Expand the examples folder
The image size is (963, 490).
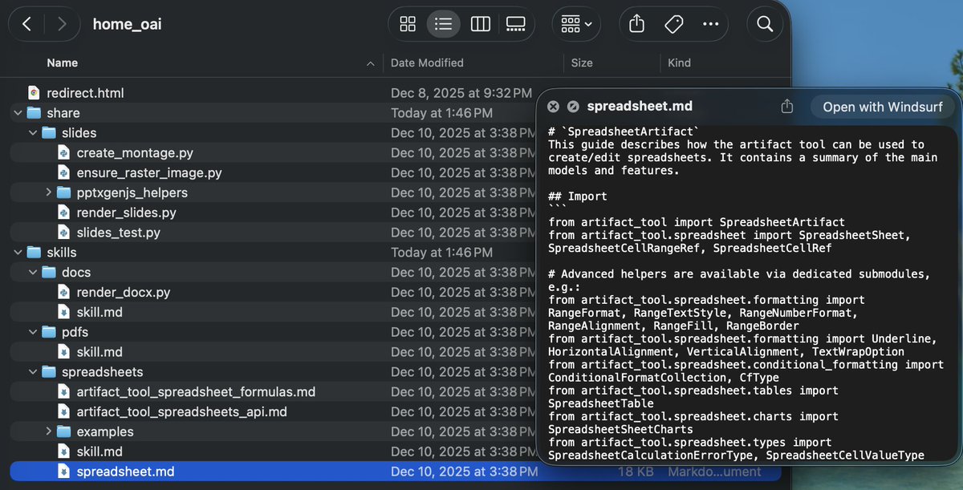coord(48,431)
